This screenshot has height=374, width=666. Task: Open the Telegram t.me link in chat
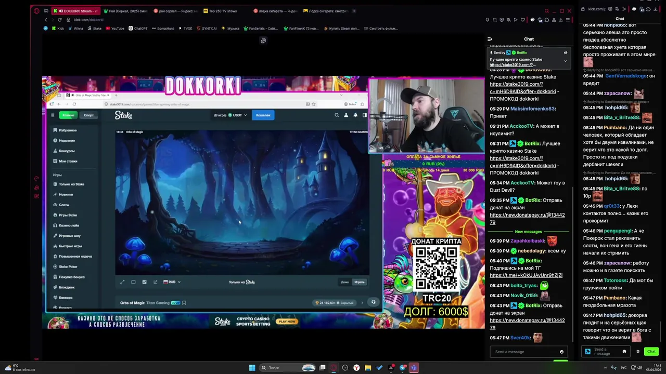coord(526,275)
